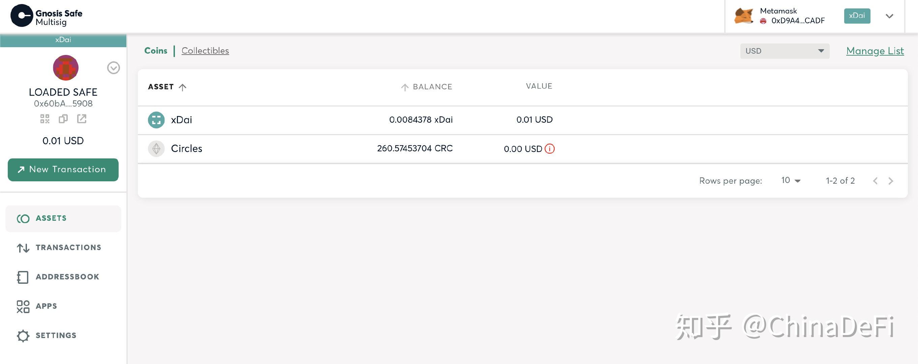This screenshot has width=918, height=364.
Task: Click the copy address icon for LOADED SAFE
Action: pos(63,118)
